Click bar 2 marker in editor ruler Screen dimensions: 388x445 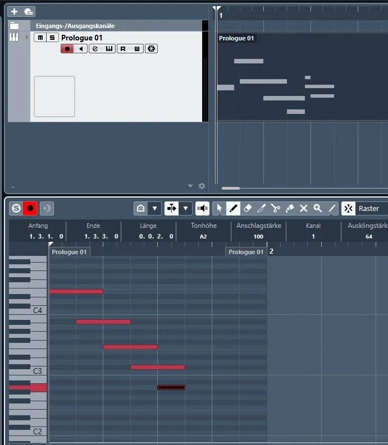(271, 251)
